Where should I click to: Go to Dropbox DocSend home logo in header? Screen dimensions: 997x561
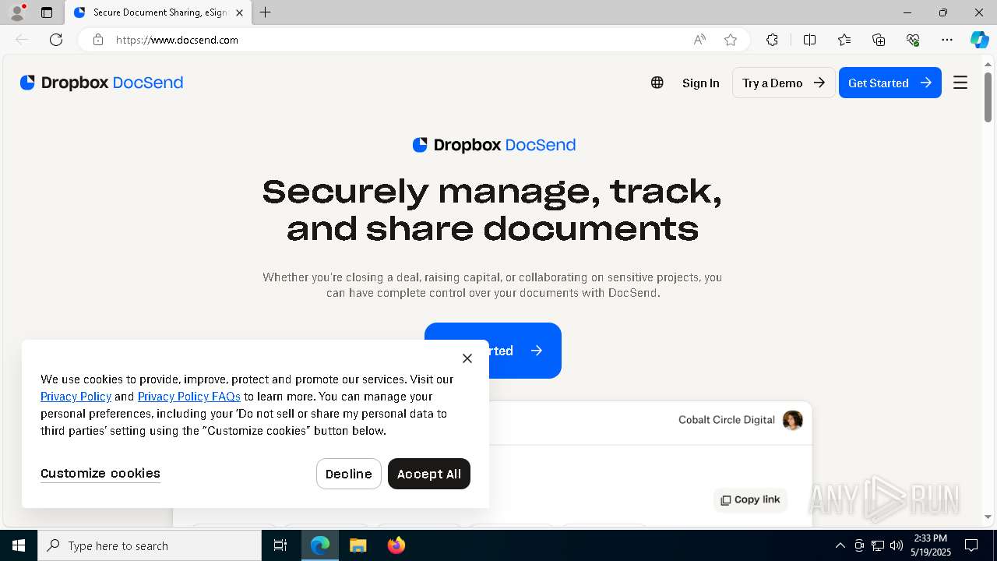tap(101, 83)
